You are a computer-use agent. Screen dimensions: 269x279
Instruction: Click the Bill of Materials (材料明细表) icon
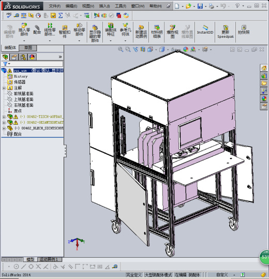point(157,32)
